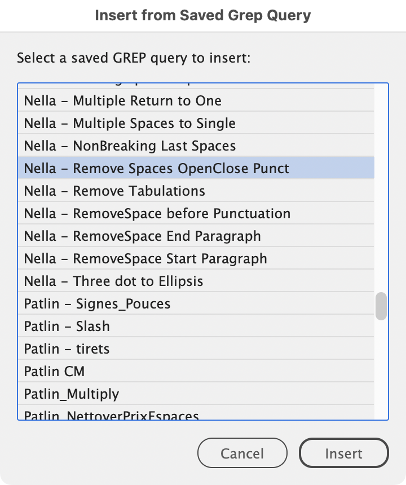This screenshot has height=485, width=406.
Task: Choose "Nella – RemoveSpace End Paragraph"
Action: pos(142,236)
